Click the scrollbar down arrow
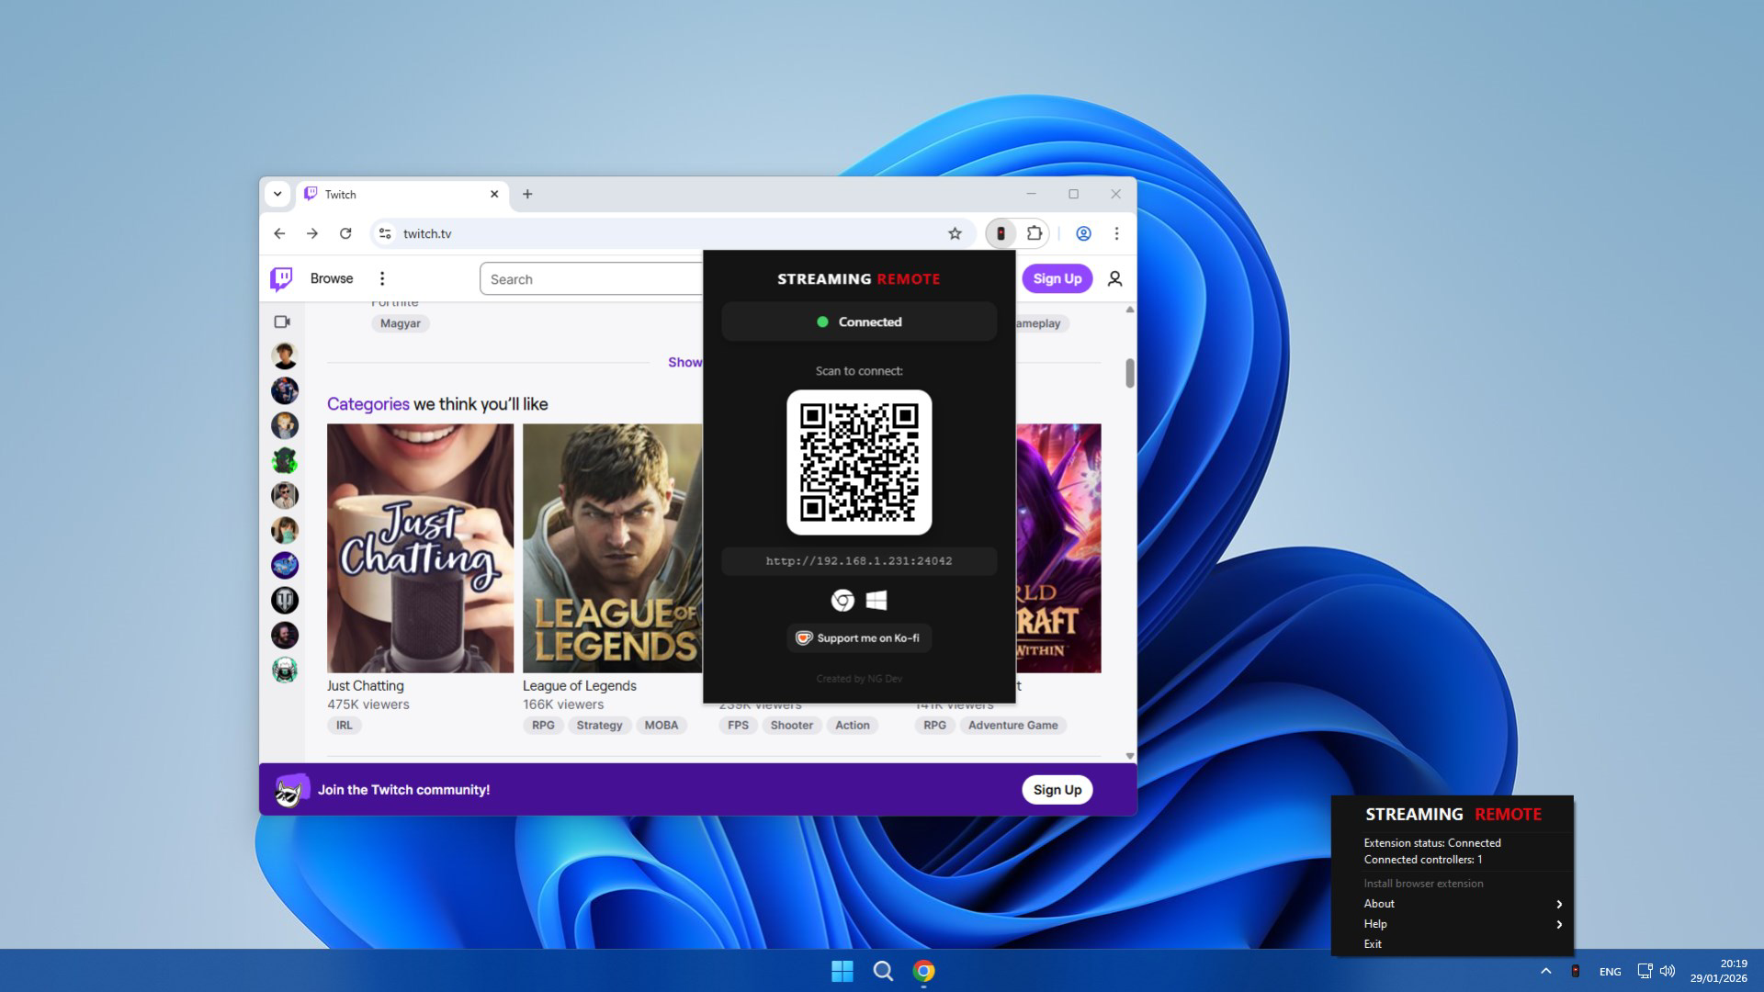This screenshot has height=992, width=1764. [1130, 756]
